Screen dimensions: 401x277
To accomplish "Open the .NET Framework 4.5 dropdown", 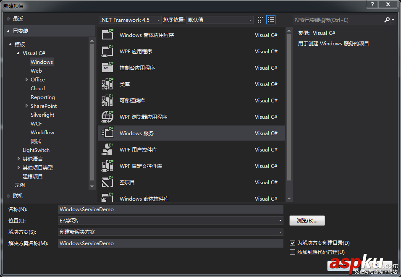I will pyautogui.click(x=130, y=20).
